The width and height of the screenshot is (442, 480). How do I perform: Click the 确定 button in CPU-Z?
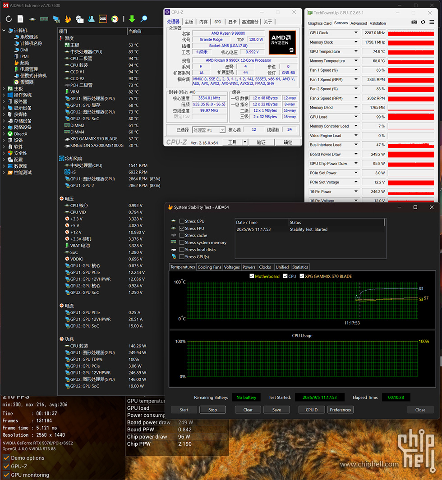point(288,142)
